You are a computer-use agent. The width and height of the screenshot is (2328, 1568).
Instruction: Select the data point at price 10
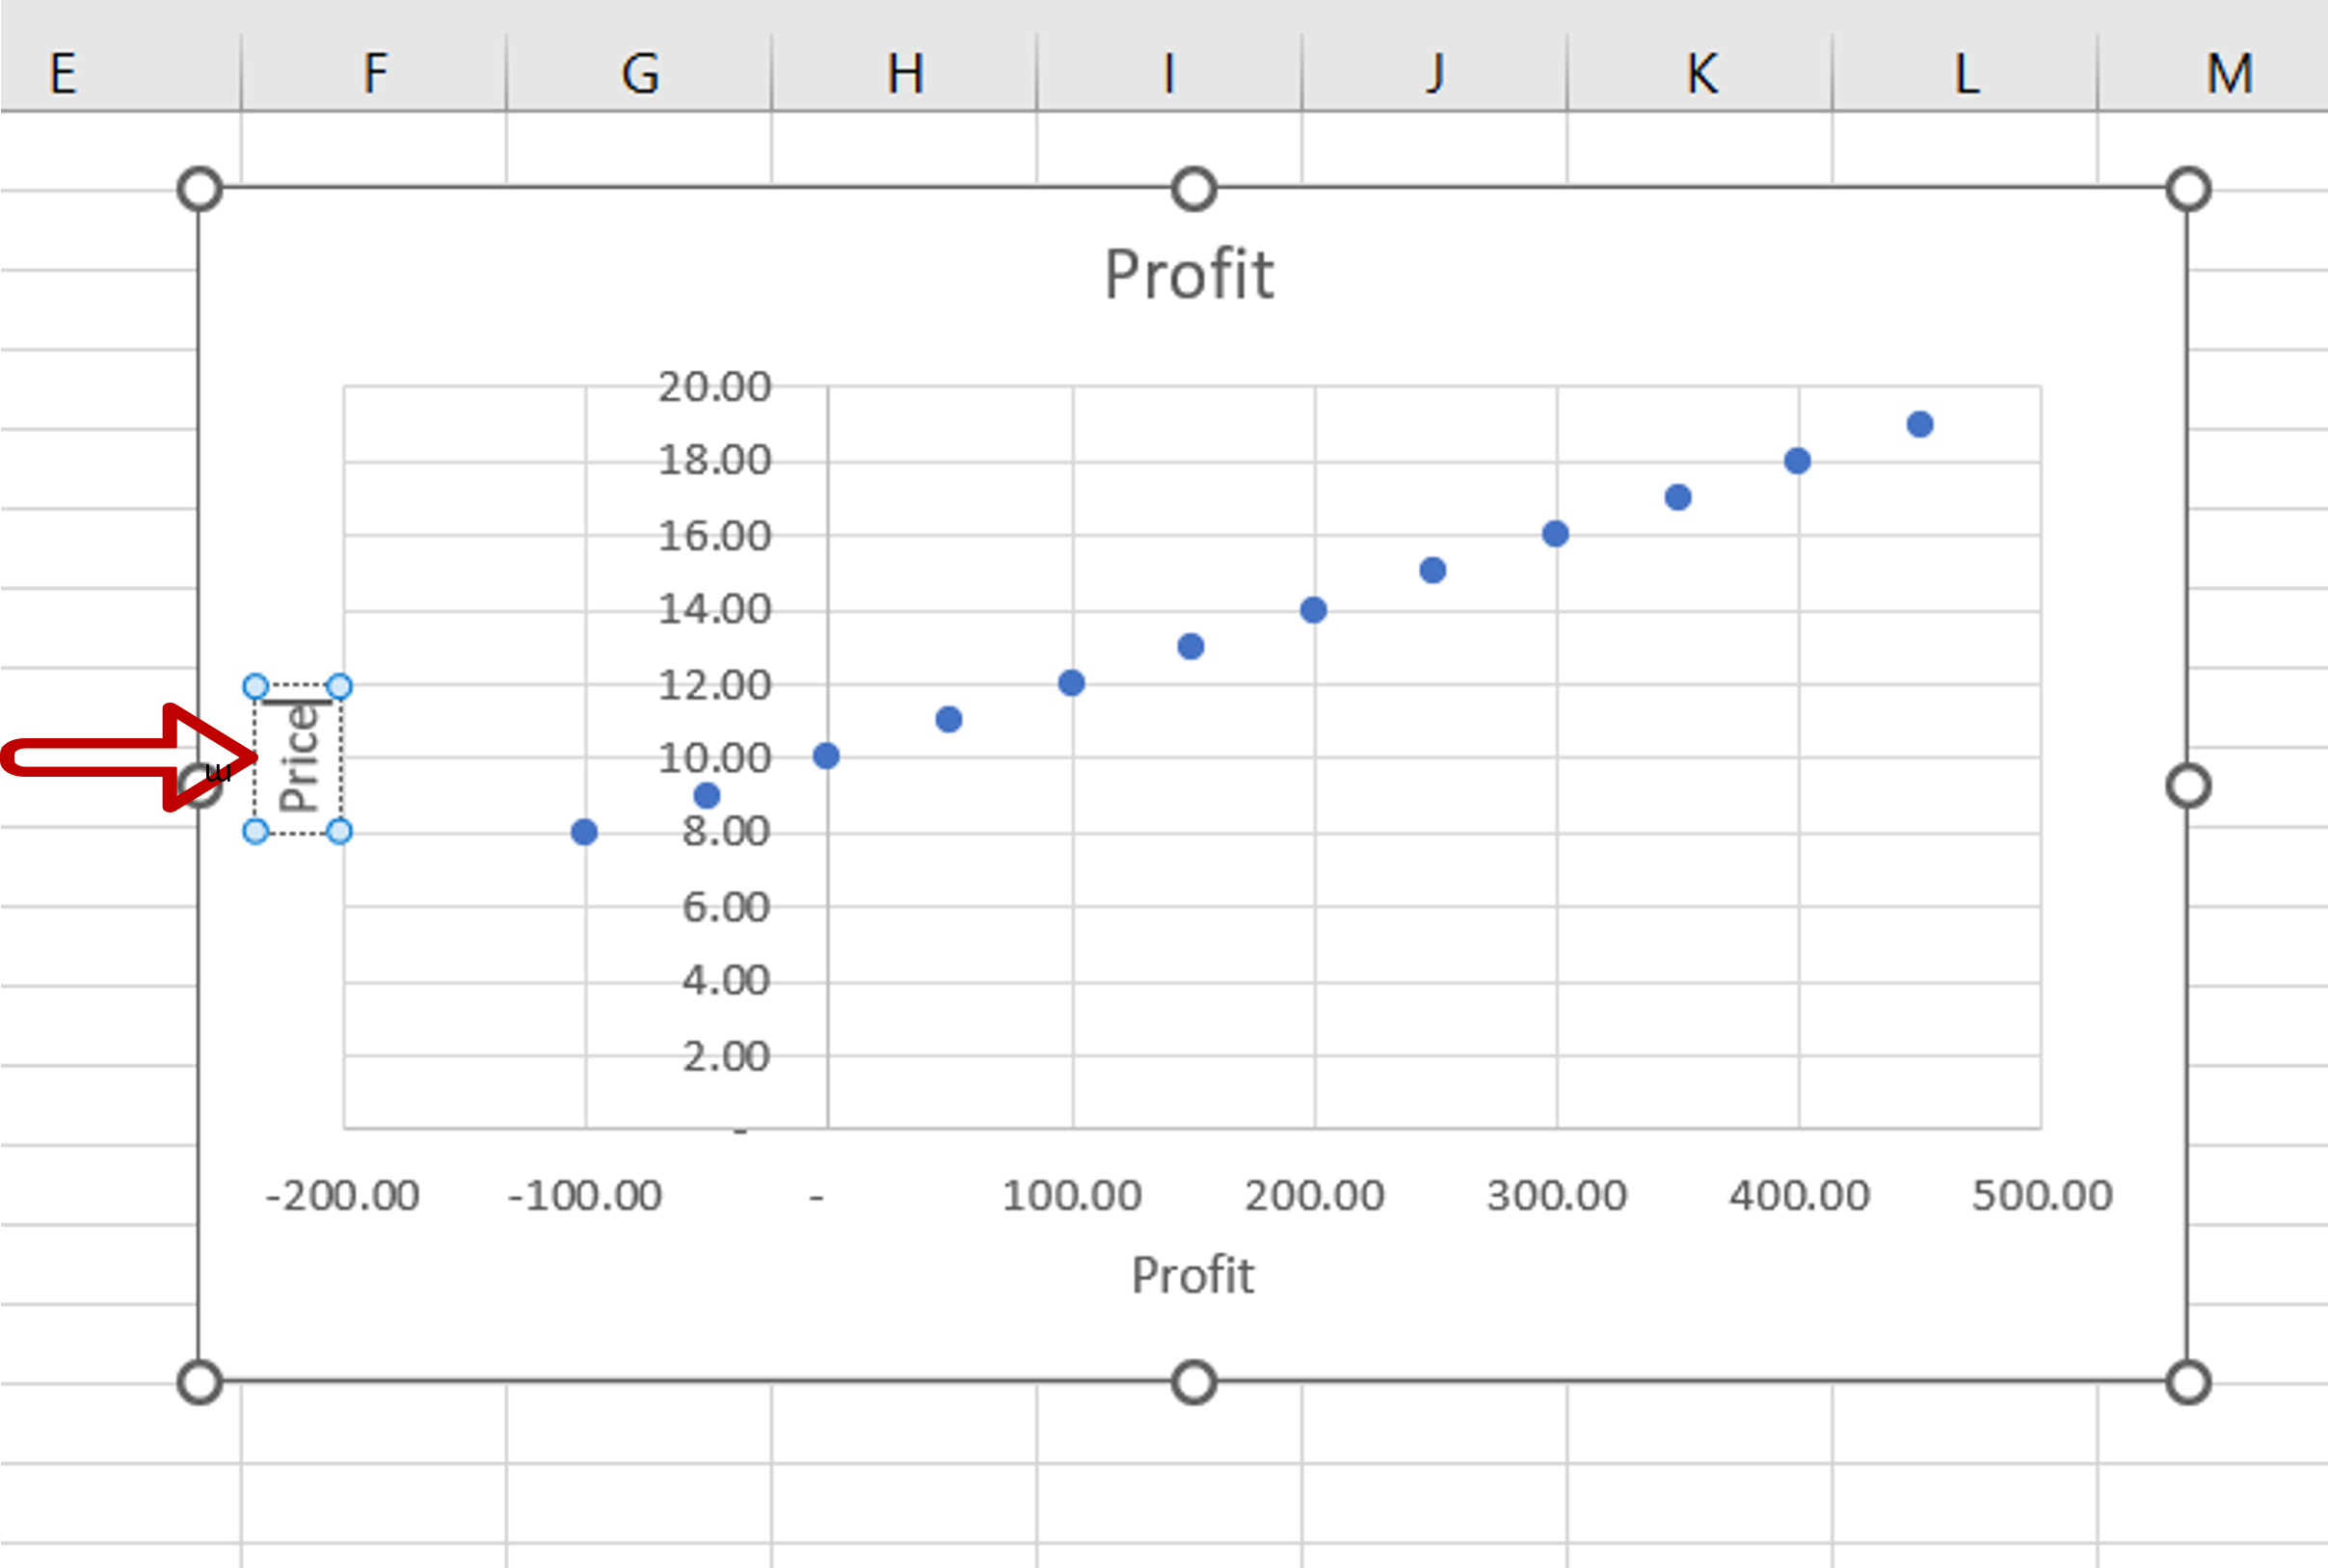click(x=826, y=756)
